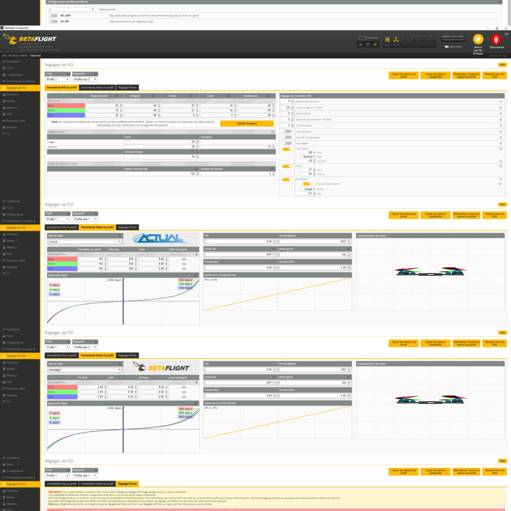511x511 pixels.
Task: Click the red disconnect USB icon
Action: tap(496, 39)
